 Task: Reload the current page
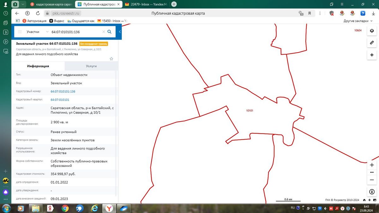[x=38, y=13]
